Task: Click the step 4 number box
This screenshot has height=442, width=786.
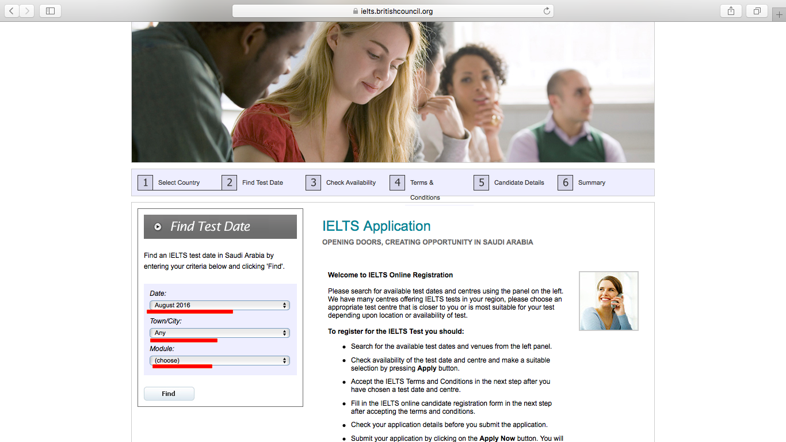Action: (x=397, y=182)
